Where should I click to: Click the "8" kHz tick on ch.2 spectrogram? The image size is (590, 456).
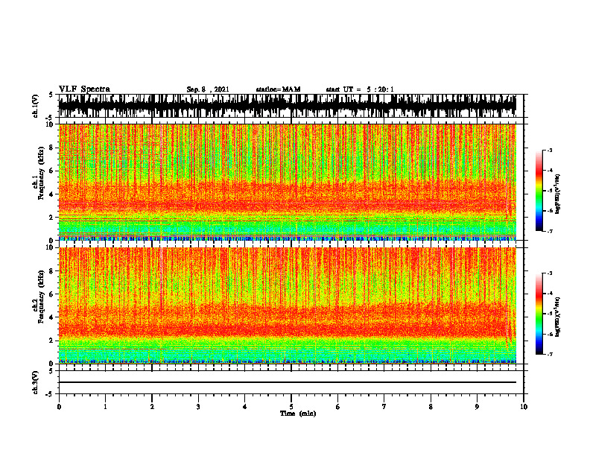tap(52, 270)
